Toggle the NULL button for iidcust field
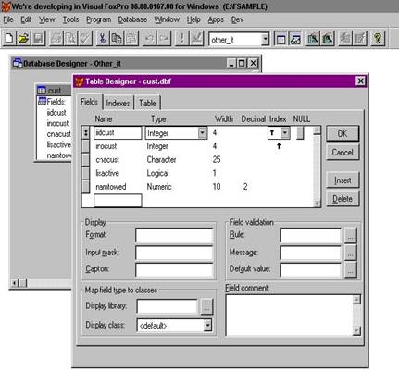This screenshot has height=372, width=399. [300, 133]
